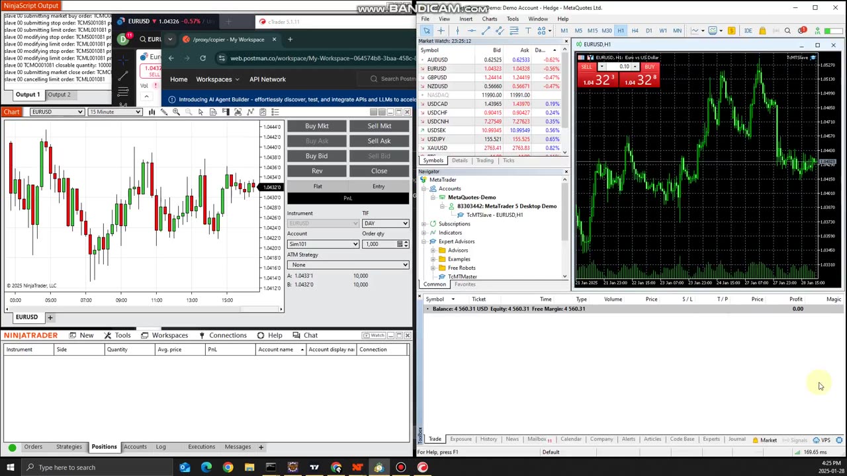
Task: Select the horizontal line tool in MetaTrader
Action: pos(472,30)
